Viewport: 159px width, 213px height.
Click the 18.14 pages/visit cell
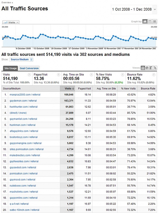(87, 95)
